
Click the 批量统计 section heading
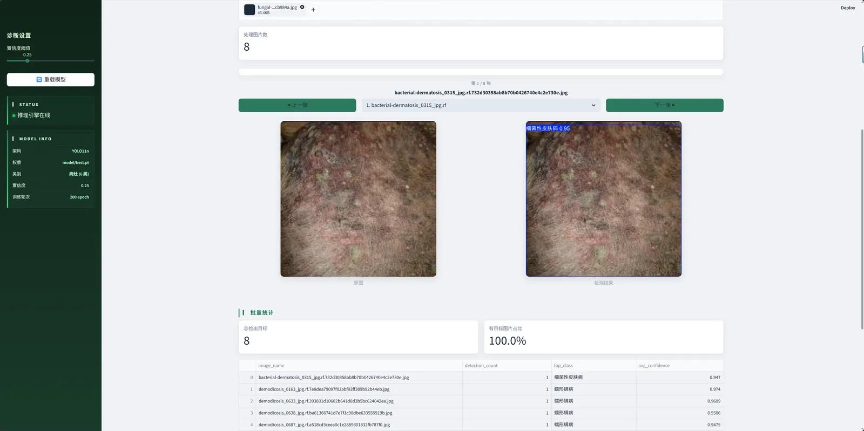pos(262,313)
